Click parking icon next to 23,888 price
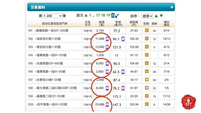This screenshot has height=113, width=201. [107, 104]
